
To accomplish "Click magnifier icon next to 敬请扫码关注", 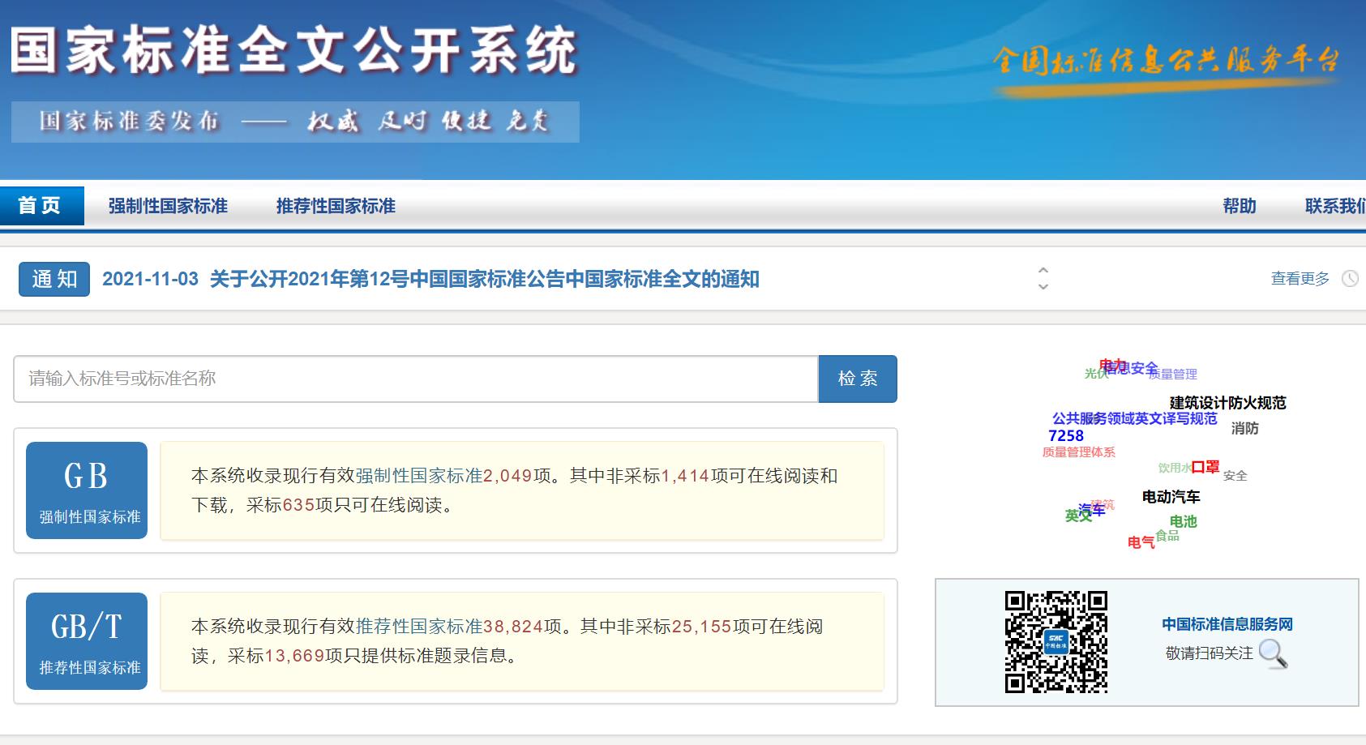I will click(x=1273, y=653).
